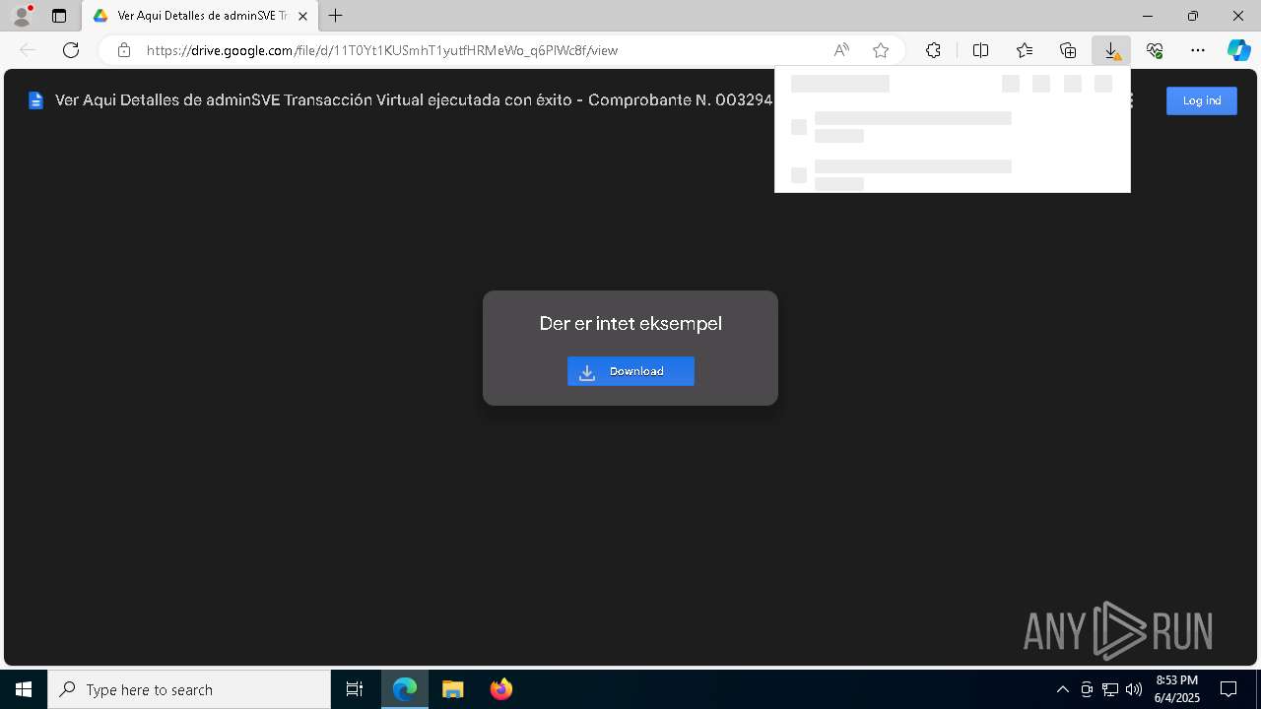
Task: Open Edge Settings and more menu
Action: [x=1198, y=50]
